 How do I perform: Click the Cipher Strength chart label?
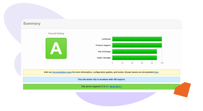tap(104, 58)
